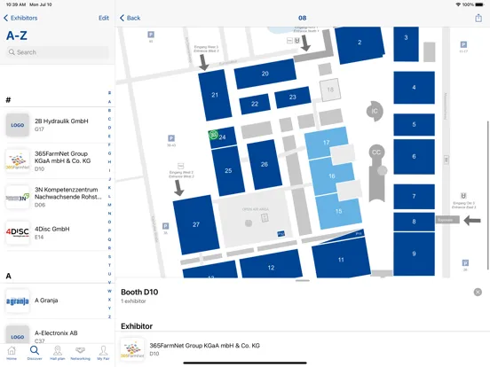
Task: Tap the Open Air Area
Action: click(x=255, y=218)
